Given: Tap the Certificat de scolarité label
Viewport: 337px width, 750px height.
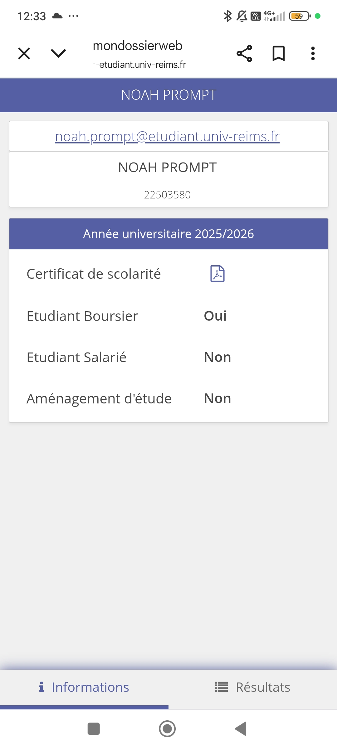Looking at the screenshot, I should (94, 274).
